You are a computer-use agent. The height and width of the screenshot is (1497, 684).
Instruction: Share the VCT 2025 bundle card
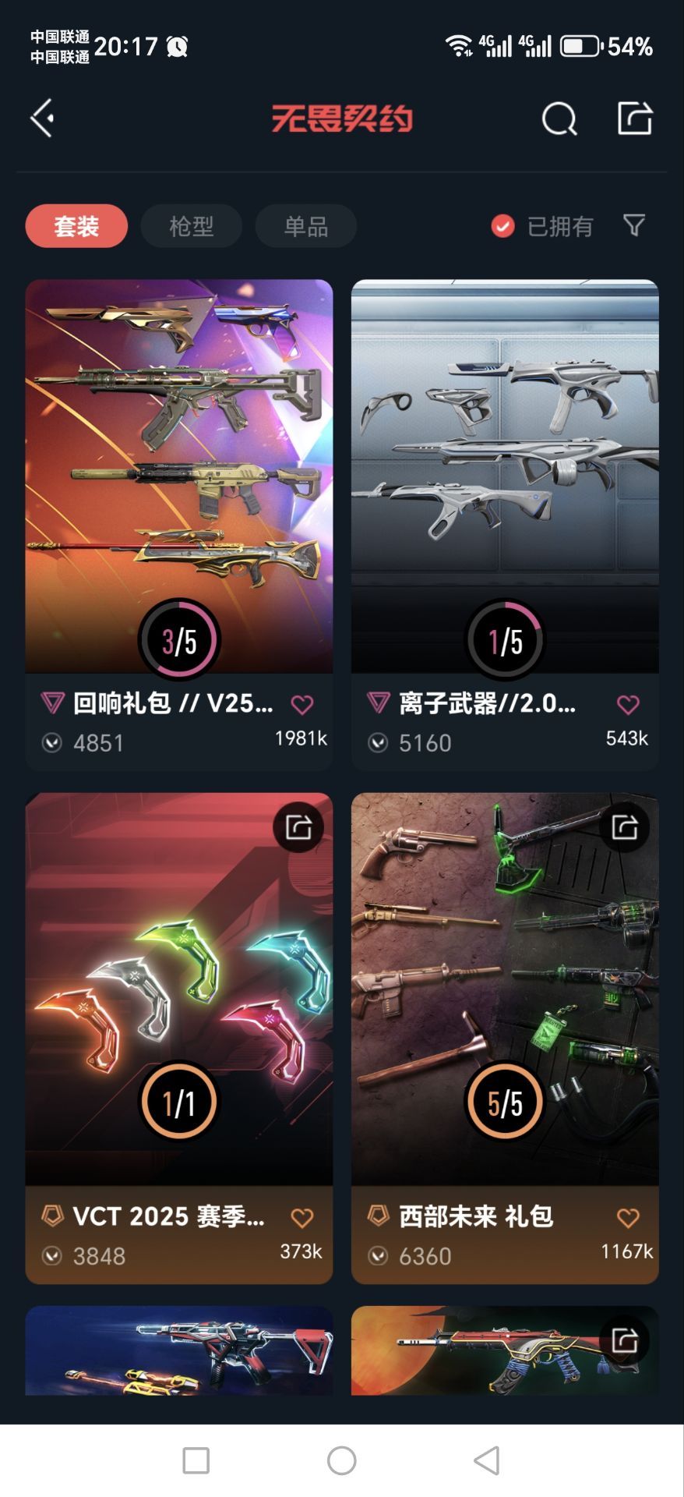coord(298,826)
